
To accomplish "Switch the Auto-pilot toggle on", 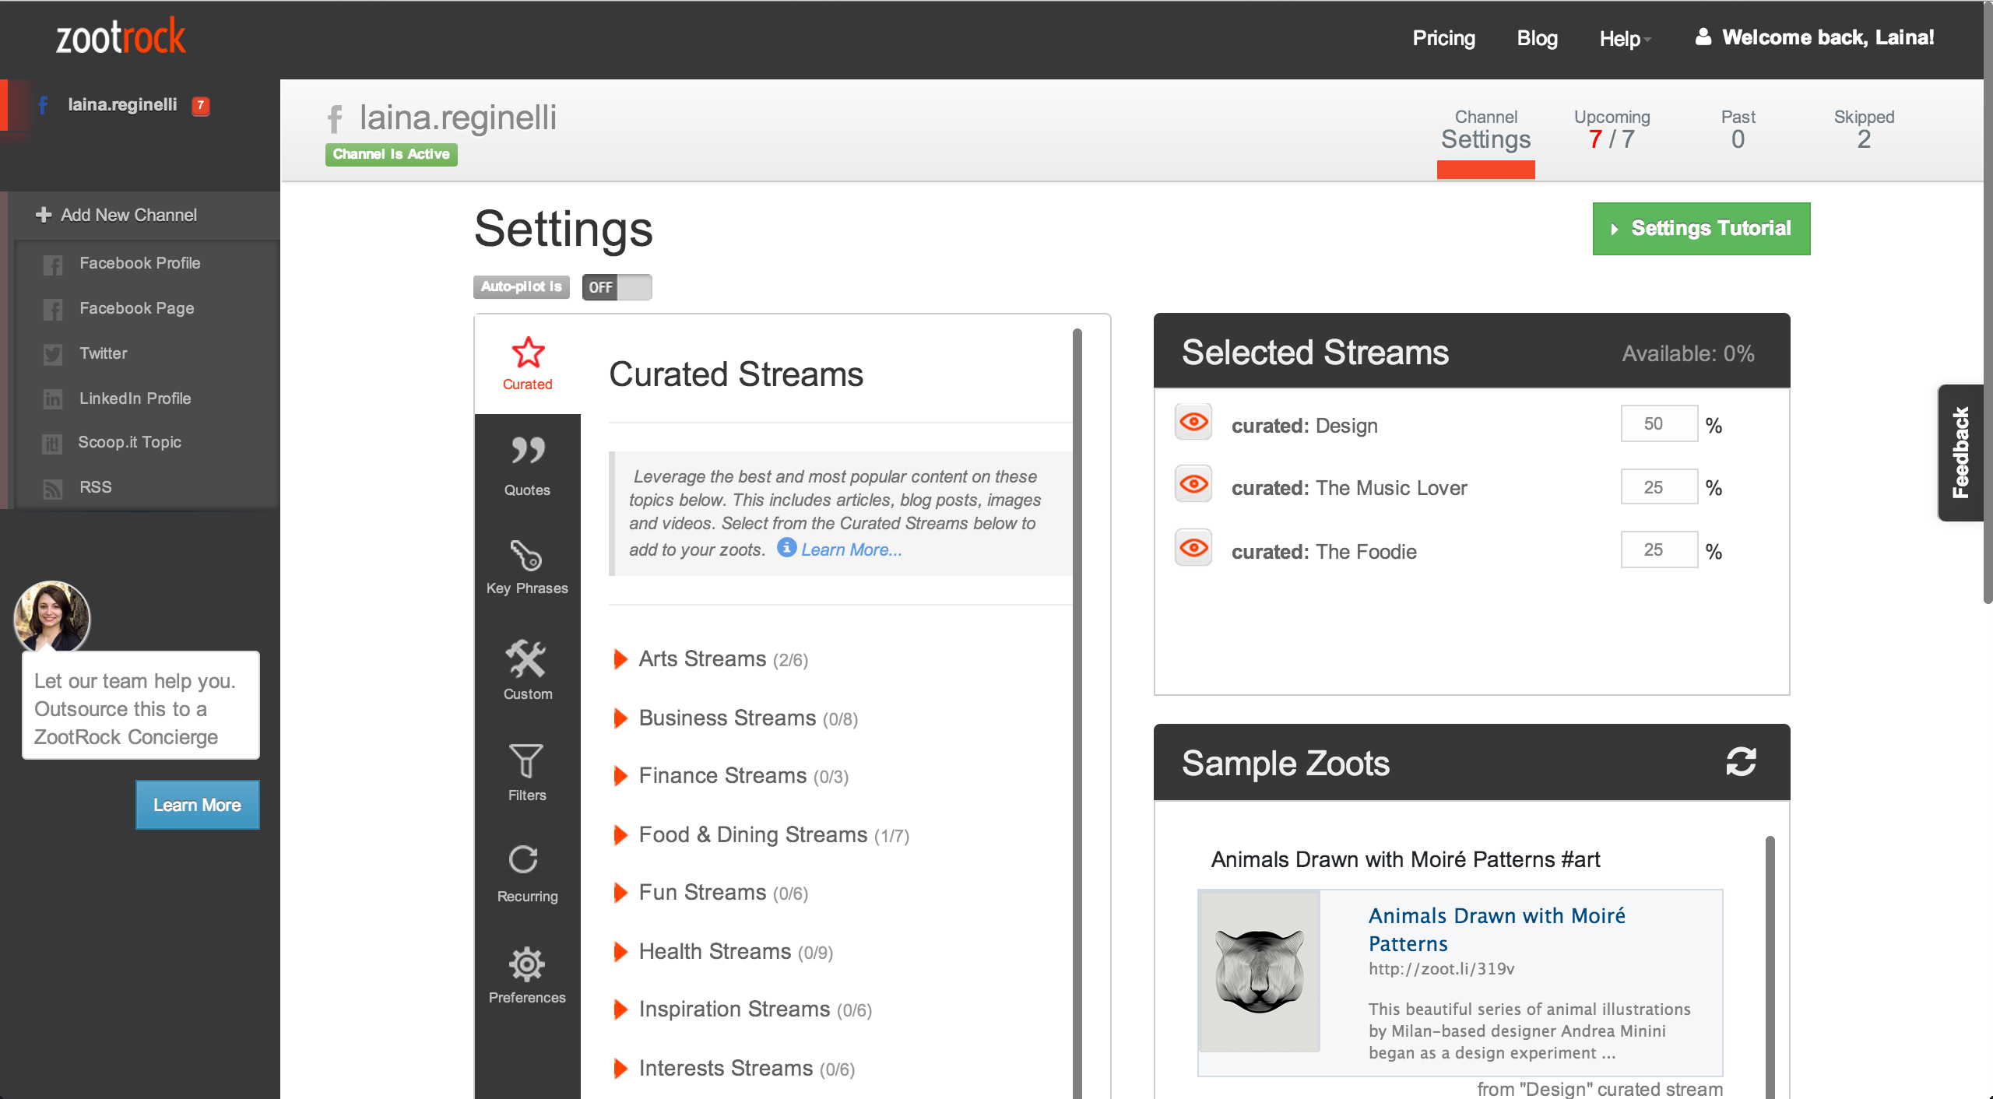I will coord(617,287).
